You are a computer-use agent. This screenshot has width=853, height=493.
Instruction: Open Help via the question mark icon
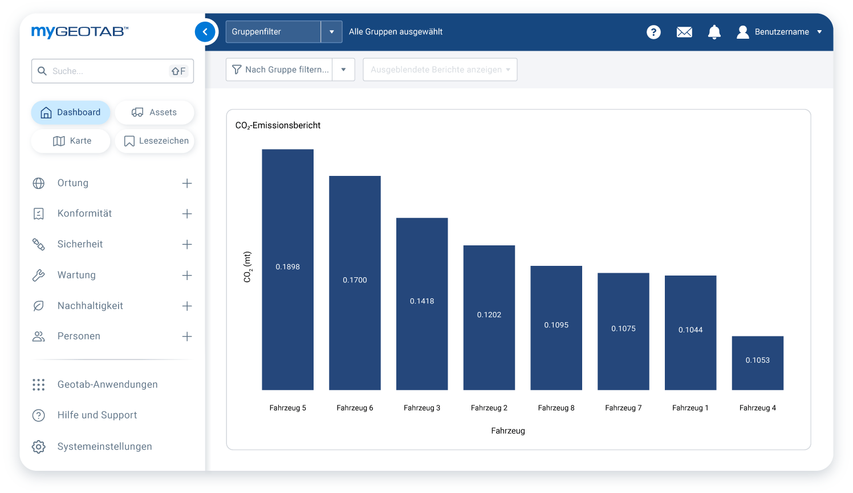tap(653, 32)
